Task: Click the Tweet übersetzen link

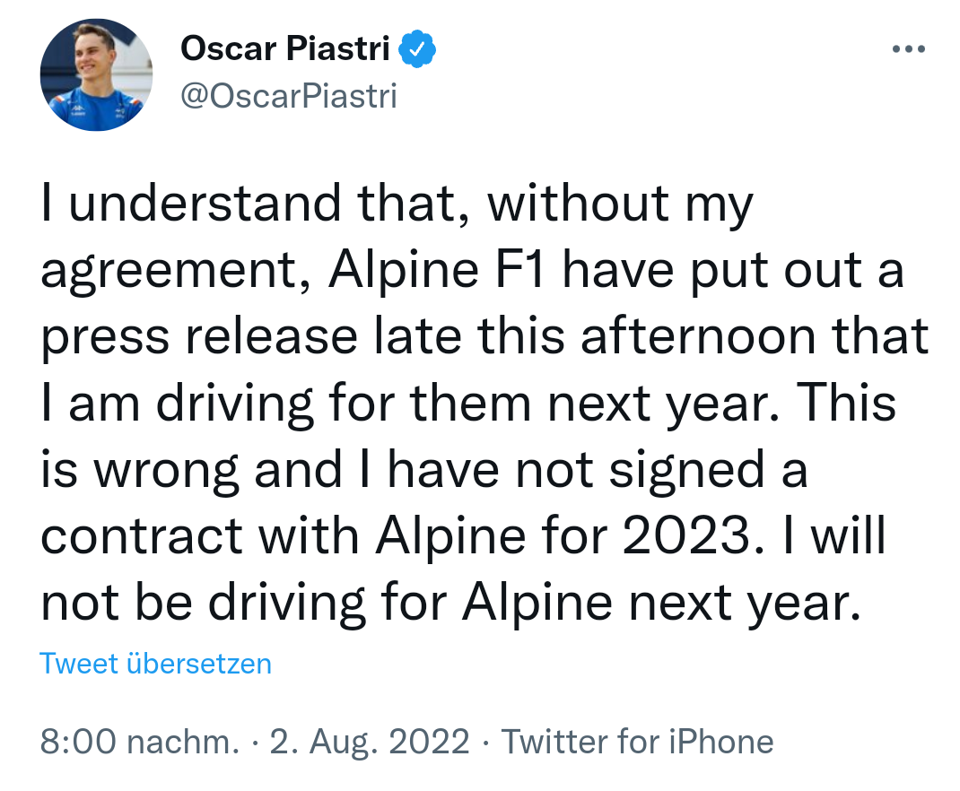Action: (x=155, y=664)
